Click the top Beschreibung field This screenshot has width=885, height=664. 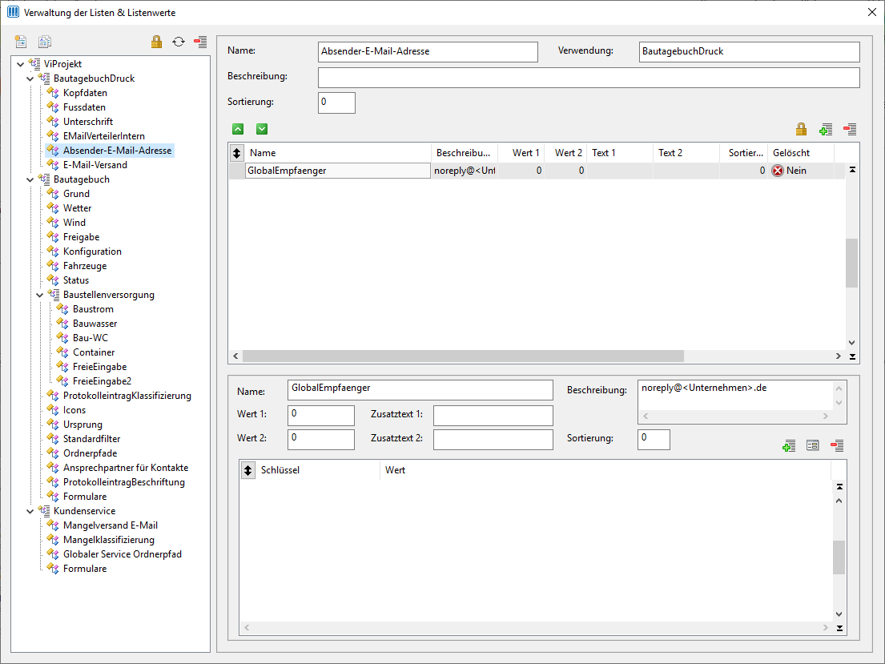(x=589, y=78)
